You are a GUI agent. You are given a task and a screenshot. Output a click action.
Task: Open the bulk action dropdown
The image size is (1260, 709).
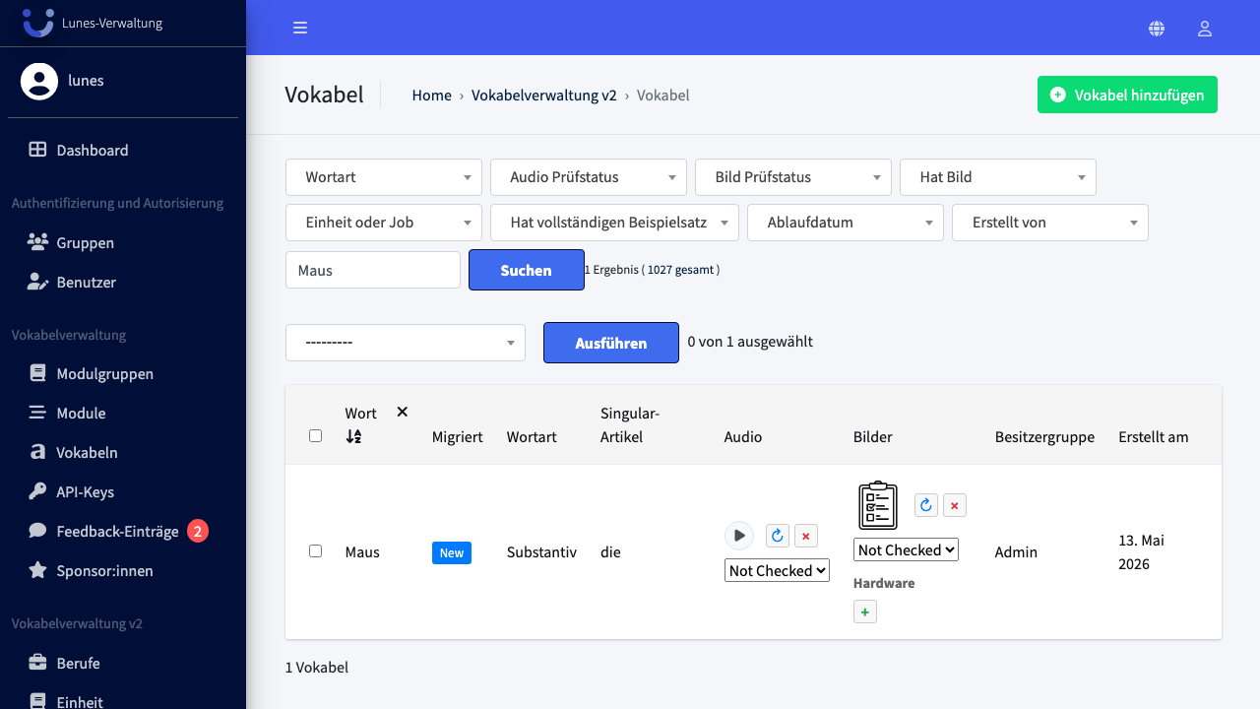[x=406, y=343]
